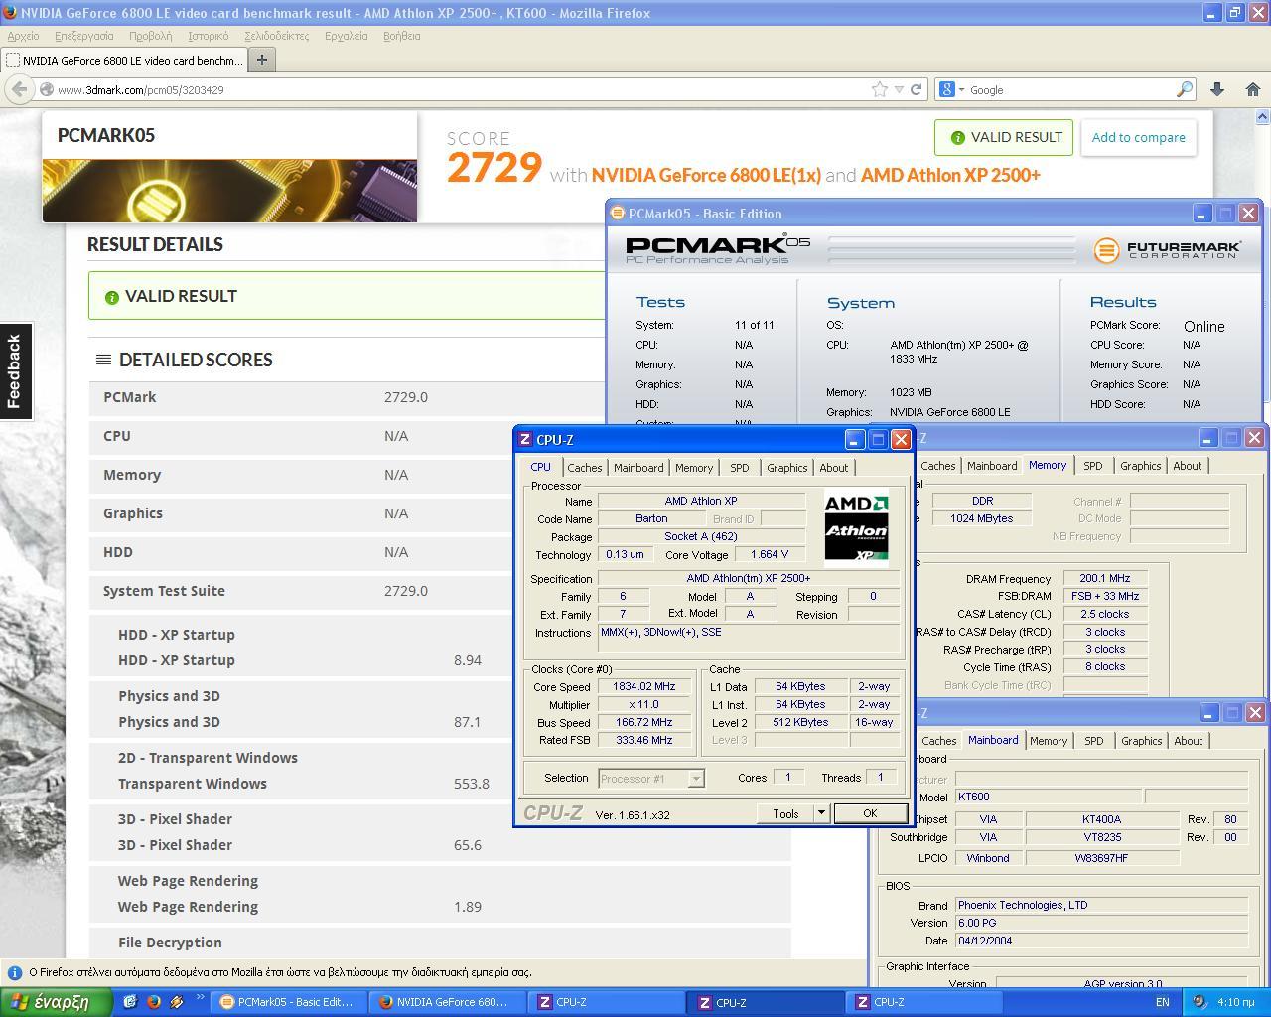This screenshot has height=1017, width=1271.
Task: Click the search magnifier icon in Google box
Action: pyautogui.click(x=1184, y=89)
